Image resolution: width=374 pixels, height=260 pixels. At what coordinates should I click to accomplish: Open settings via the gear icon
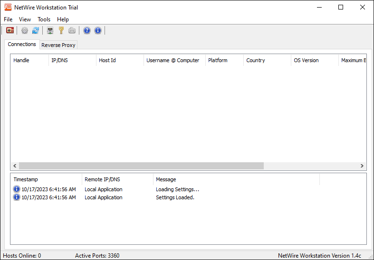point(25,30)
